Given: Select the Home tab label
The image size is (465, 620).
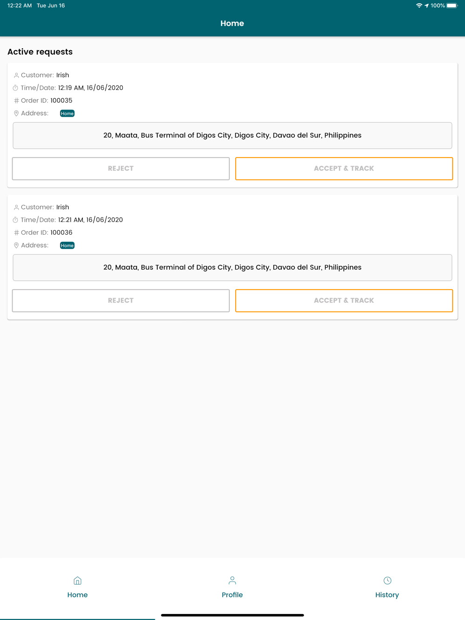Looking at the screenshot, I should pyautogui.click(x=78, y=595).
